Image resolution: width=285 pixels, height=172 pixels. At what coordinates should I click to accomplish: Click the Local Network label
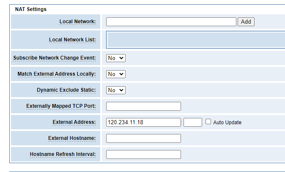coord(77,22)
